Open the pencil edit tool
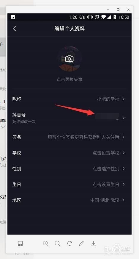Screen dimensions: 139x259 81,243
